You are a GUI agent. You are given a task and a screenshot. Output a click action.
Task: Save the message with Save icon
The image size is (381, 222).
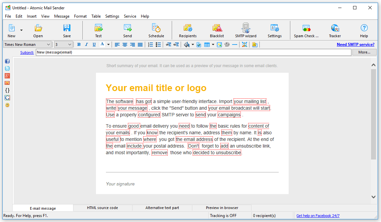(67, 28)
